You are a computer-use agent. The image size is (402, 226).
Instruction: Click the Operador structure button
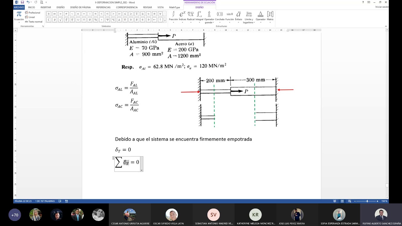260,16
